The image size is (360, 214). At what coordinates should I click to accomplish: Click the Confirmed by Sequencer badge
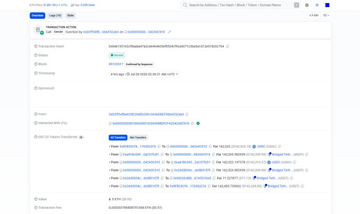point(139,64)
